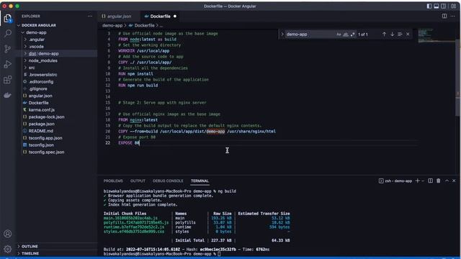Expand the .angular folder
The width and height of the screenshot is (461, 259).
click(x=37, y=40)
